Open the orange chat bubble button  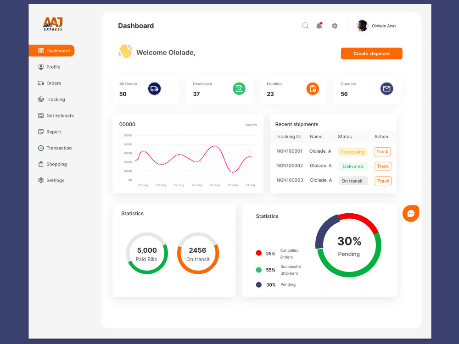(x=411, y=213)
